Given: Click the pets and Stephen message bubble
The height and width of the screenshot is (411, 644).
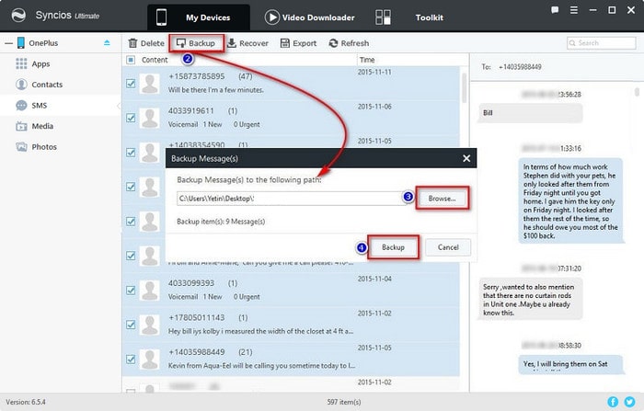Looking at the screenshot, I should point(570,200).
